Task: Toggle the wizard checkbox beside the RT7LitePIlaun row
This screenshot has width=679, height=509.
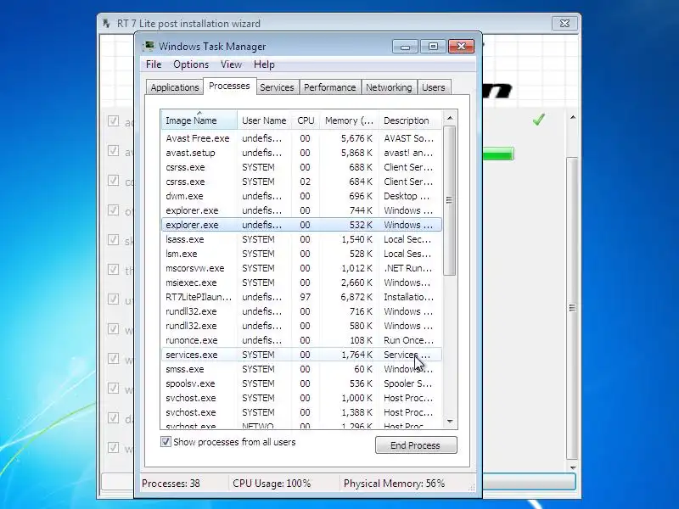Action: (113, 299)
